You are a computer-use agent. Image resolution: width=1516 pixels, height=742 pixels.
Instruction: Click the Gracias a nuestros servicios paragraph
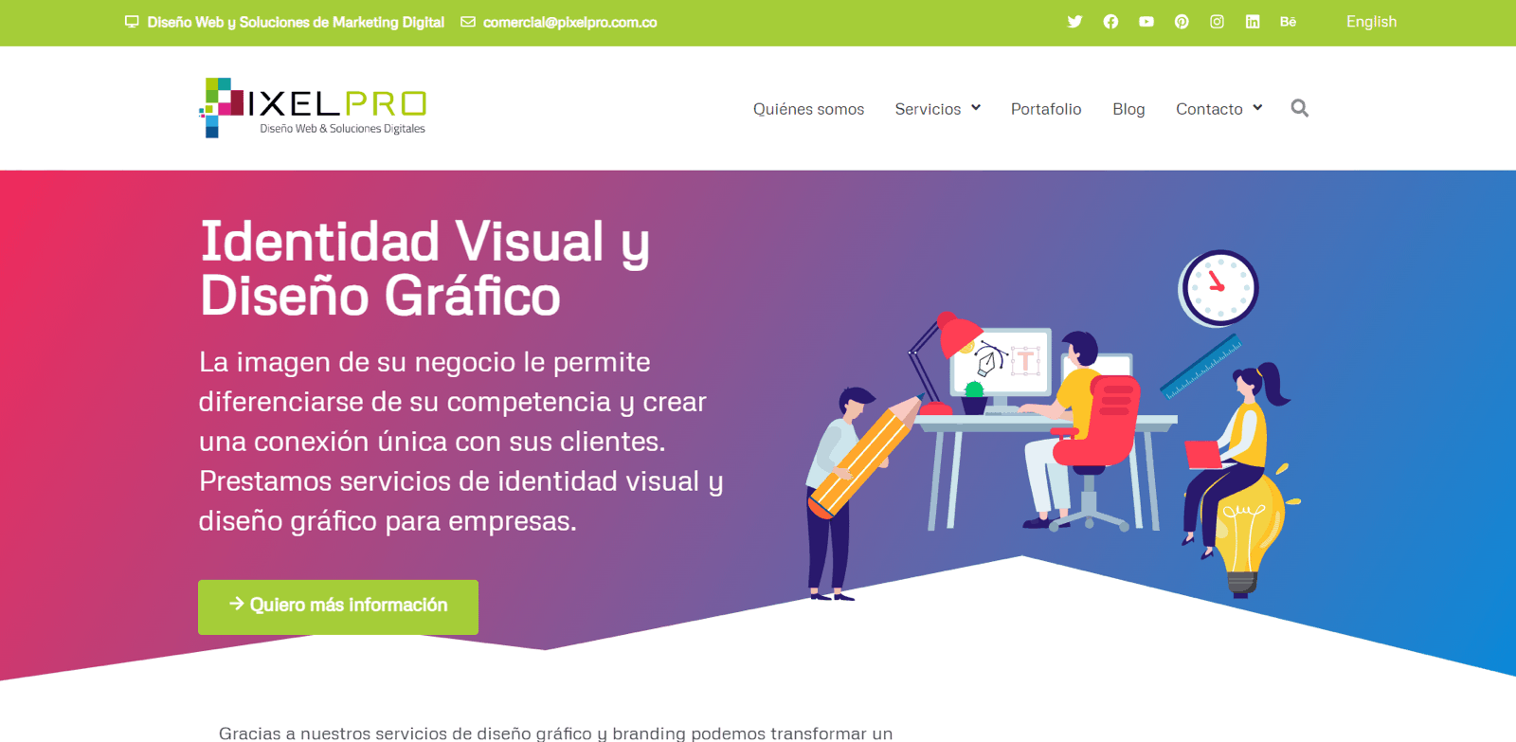coord(555,733)
